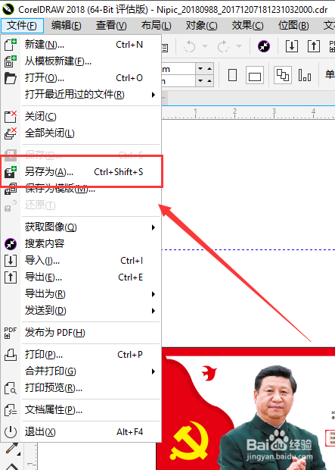Increase page width stepper up arrow
This screenshot has width=335, height=470.
click(x=209, y=69)
